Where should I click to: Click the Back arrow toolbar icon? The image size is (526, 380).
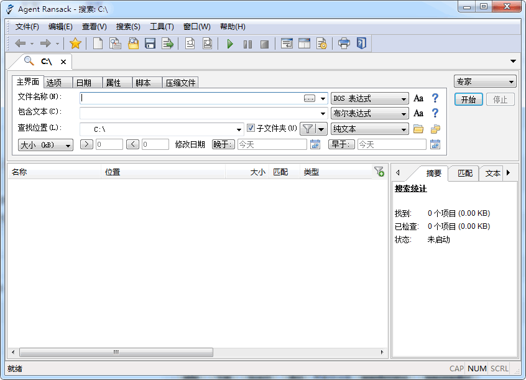[21, 44]
